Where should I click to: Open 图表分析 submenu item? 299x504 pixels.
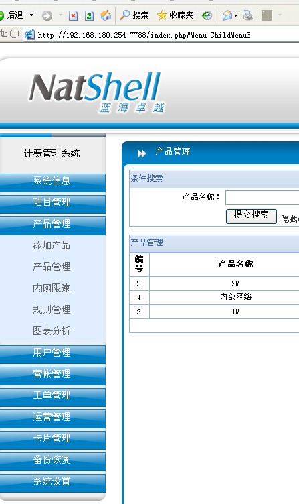coord(52,331)
